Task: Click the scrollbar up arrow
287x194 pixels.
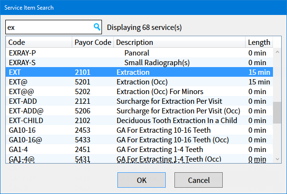Action: (x=277, y=52)
